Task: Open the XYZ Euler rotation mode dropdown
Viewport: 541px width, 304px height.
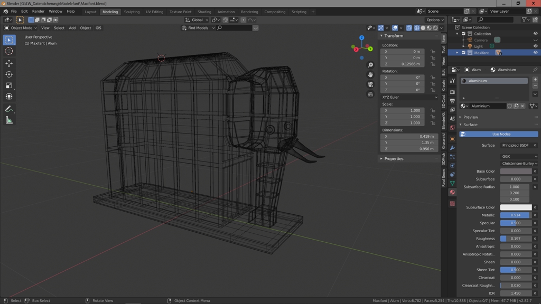Action: pos(409,97)
